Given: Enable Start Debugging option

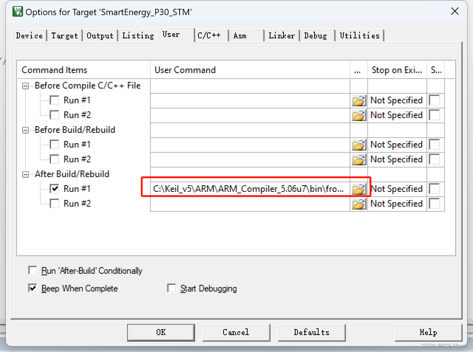Looking at the screenshot, I should click(171, 288).
